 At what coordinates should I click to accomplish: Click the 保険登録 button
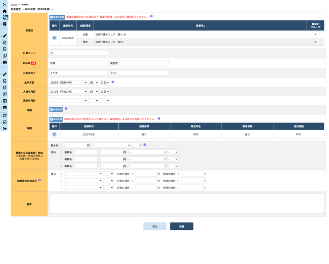tap(56, 119)
